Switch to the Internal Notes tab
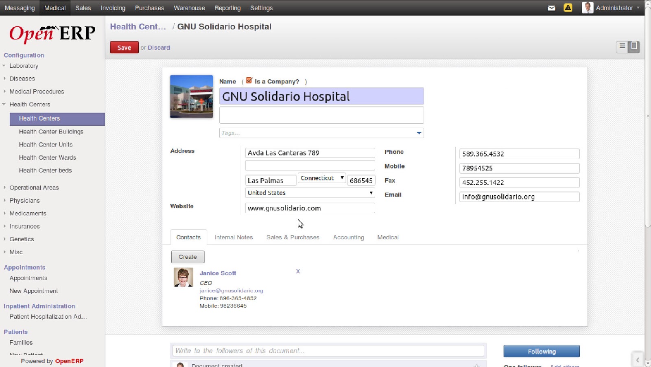The image size is (651, 367). 234,237
